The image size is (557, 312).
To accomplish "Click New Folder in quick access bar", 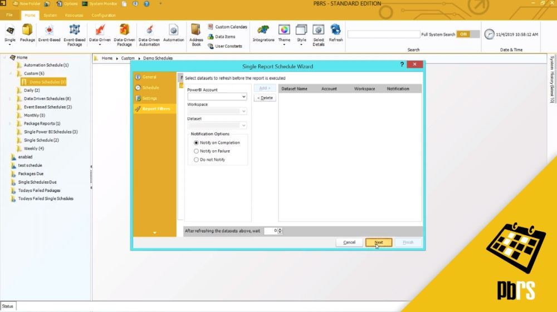I will [x=27, y=3].
